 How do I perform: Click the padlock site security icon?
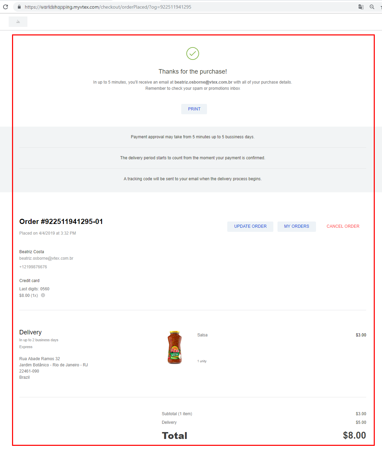19,7
